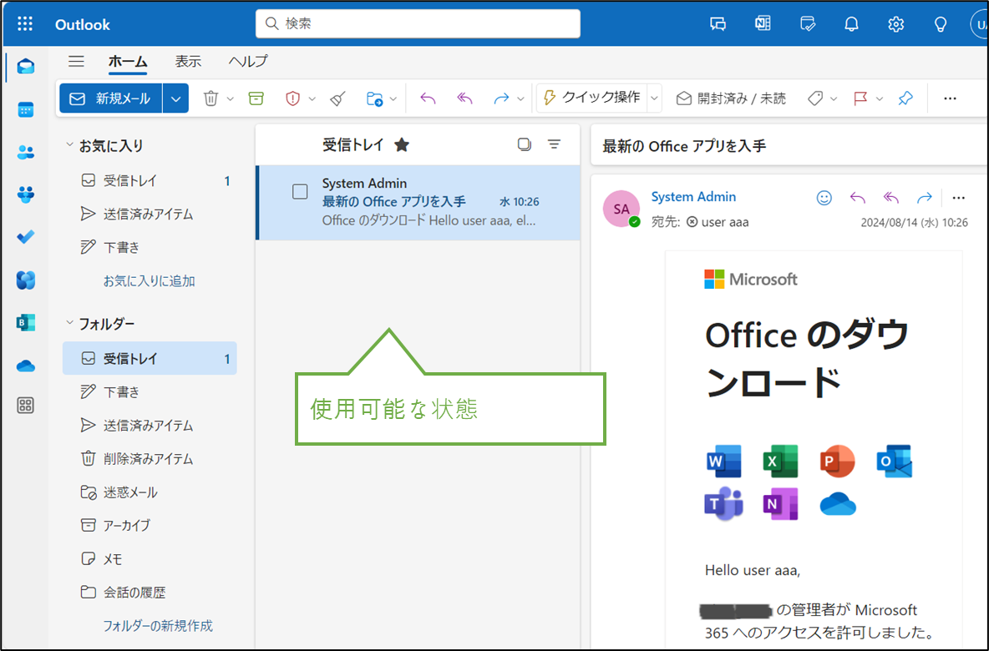Click フォルダーの新規作成 link

click(158, 626)
